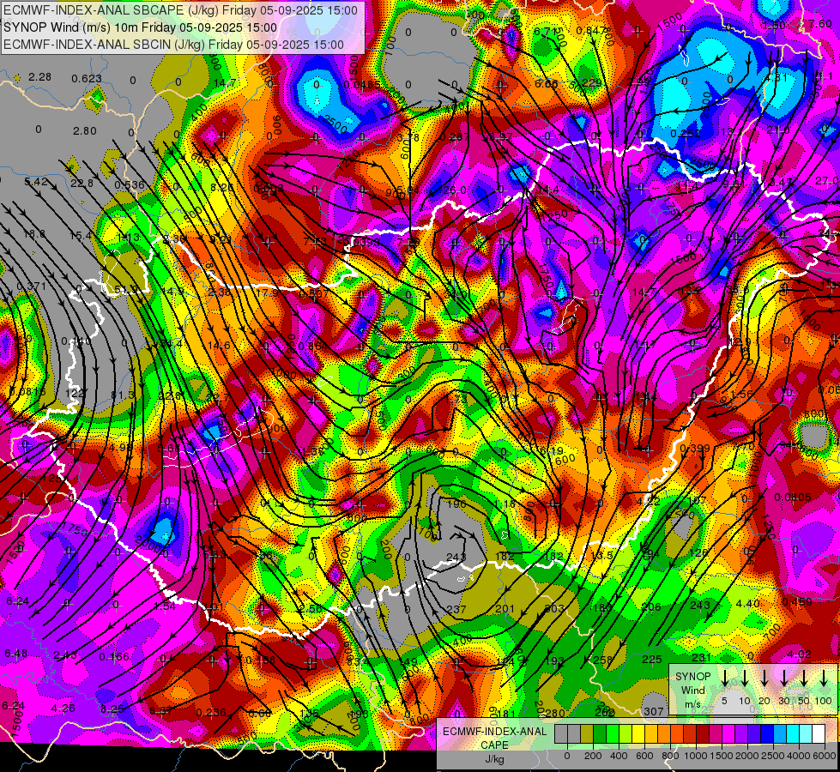840x772 pixels.
Task: Click the '4.02' map value
Action: pyautogui.click(x=800, y=654)
